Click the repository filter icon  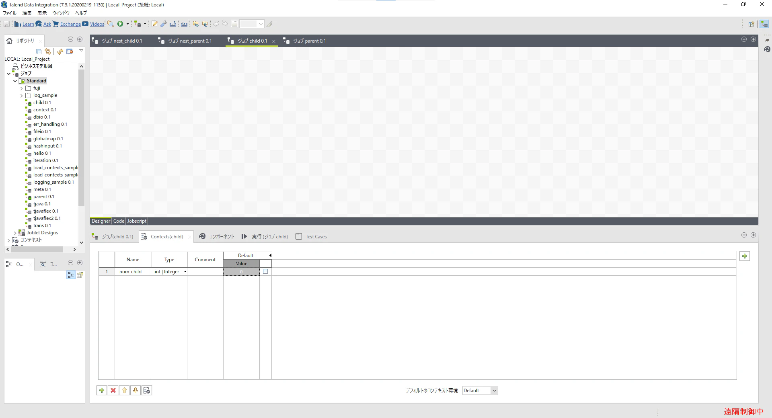pos(70,51)
